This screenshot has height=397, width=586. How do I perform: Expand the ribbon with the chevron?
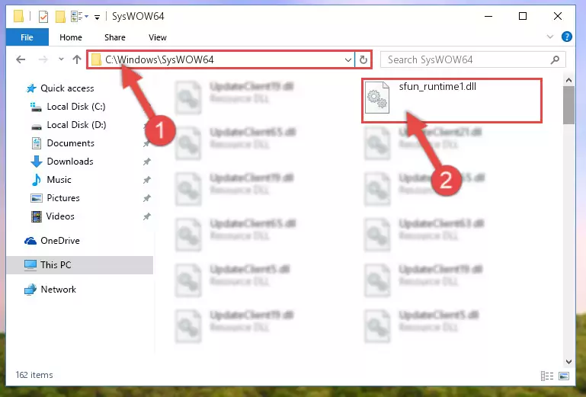pyautogui.click(x=550, y=37)
